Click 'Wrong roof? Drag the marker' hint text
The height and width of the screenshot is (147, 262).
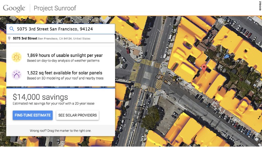click(60, 131)
